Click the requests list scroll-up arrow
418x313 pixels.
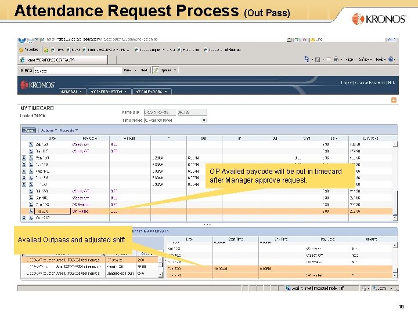click(x=395, y=245)
